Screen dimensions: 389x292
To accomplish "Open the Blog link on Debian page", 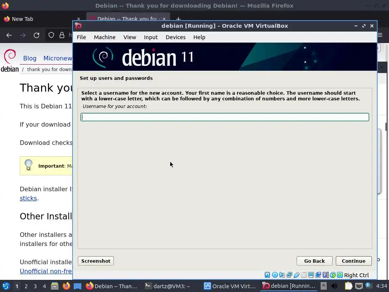I will coord(30,58).
